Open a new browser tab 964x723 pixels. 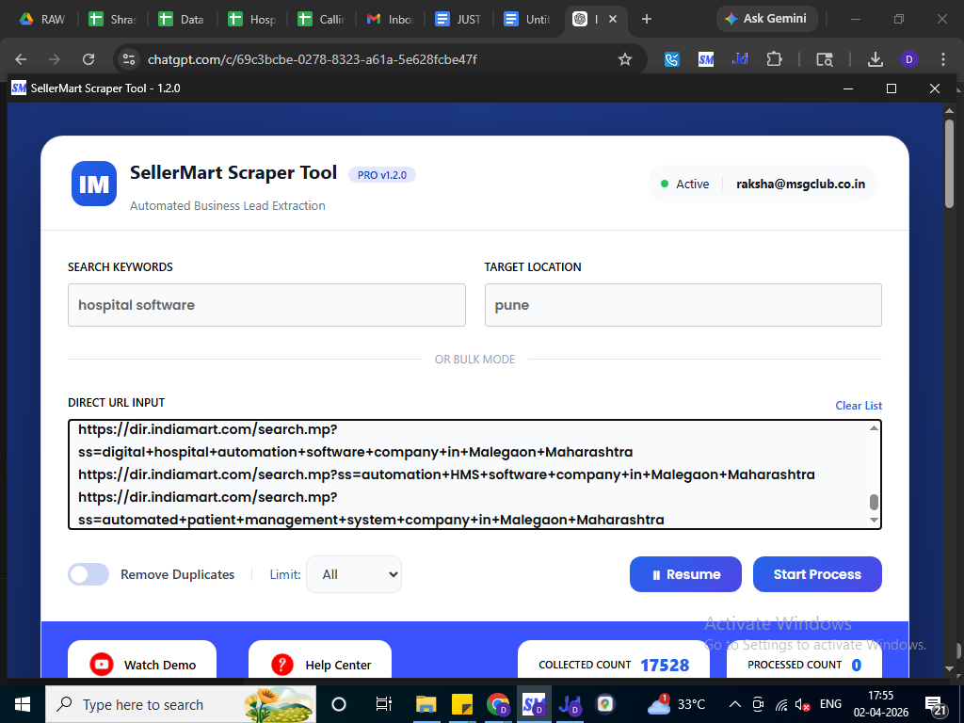646,19
